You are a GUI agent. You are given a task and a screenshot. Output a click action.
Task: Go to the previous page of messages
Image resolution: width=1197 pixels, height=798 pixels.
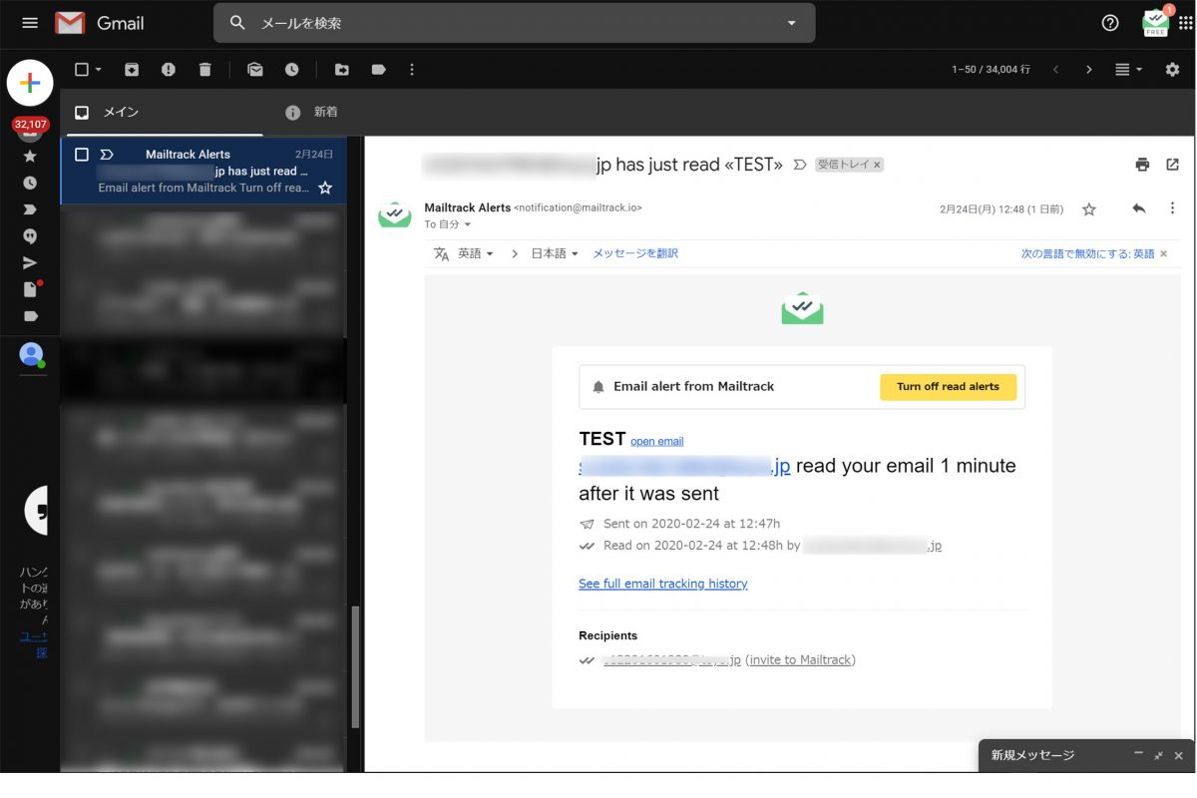1055,70
